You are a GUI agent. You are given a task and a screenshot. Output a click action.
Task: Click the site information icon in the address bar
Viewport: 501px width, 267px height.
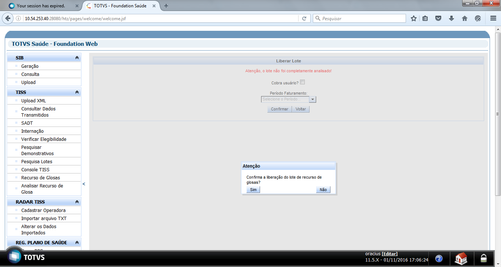(18, 18)
